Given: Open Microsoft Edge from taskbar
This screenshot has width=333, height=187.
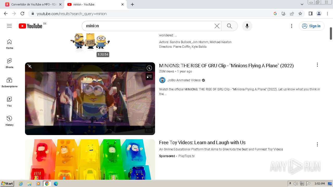Looking at the screenshot, I should (x=56, y=184).
